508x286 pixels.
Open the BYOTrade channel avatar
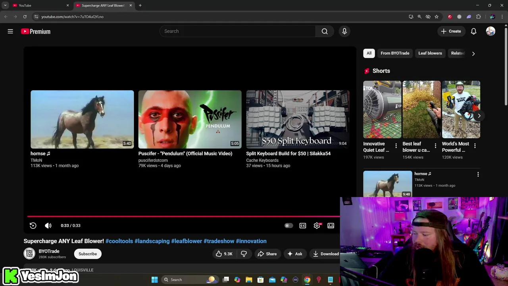(x=29, y=253)
